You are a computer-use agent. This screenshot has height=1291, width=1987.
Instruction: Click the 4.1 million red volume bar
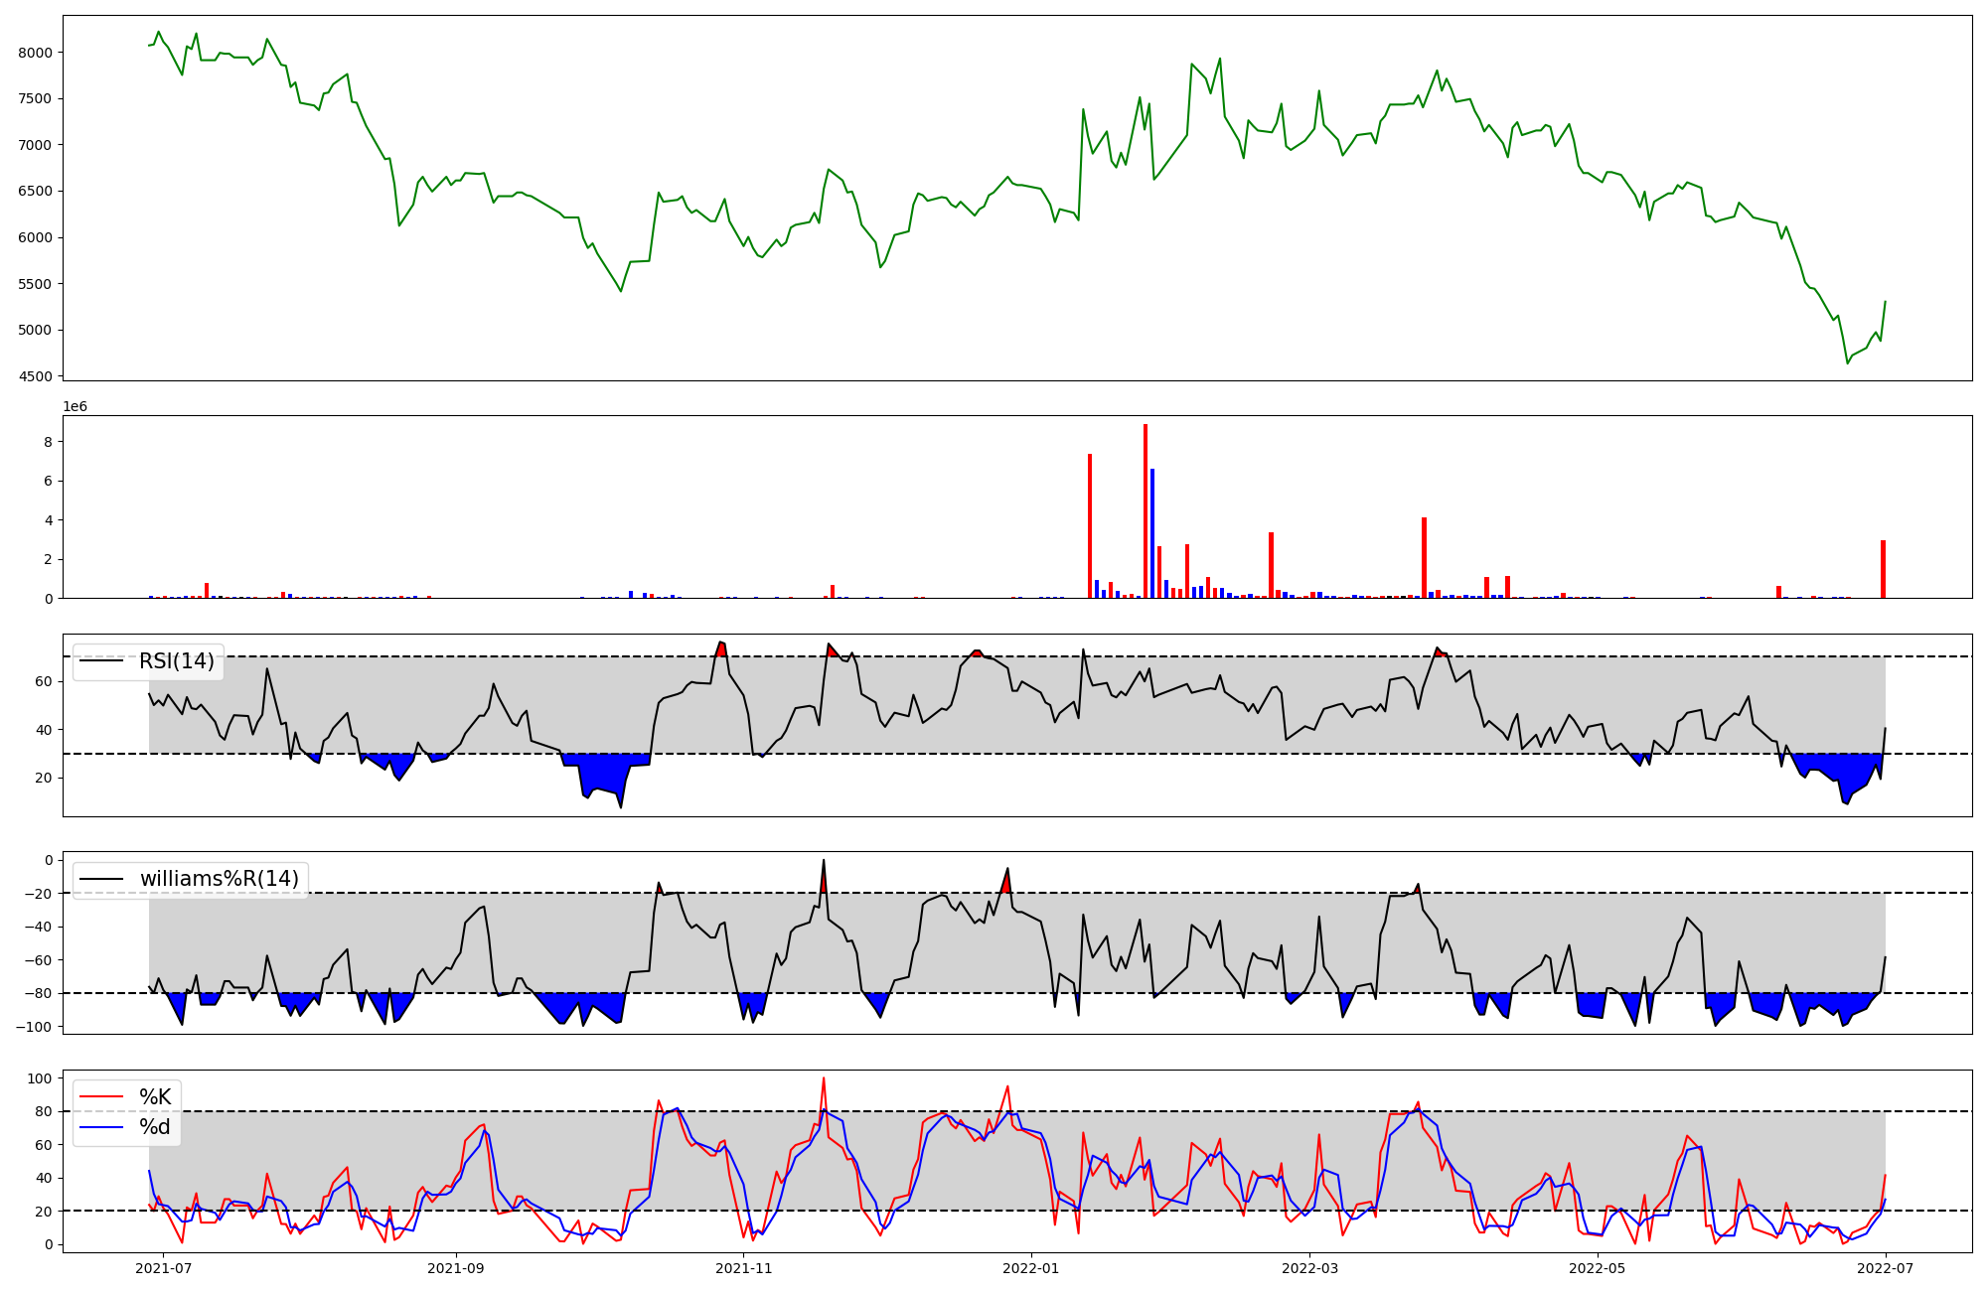(x=1424, y=558)
